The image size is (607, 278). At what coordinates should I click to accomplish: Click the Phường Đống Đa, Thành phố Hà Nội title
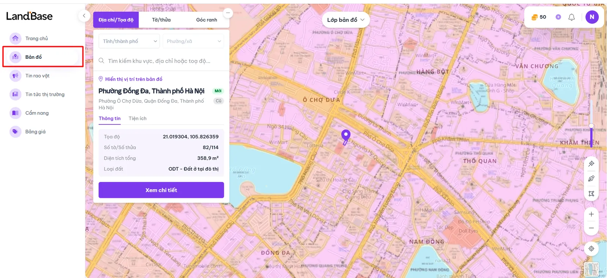tap(151, 91)
